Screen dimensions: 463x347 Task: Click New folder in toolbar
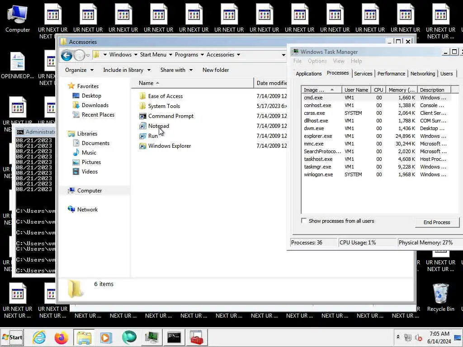click(x=216, y=70)
